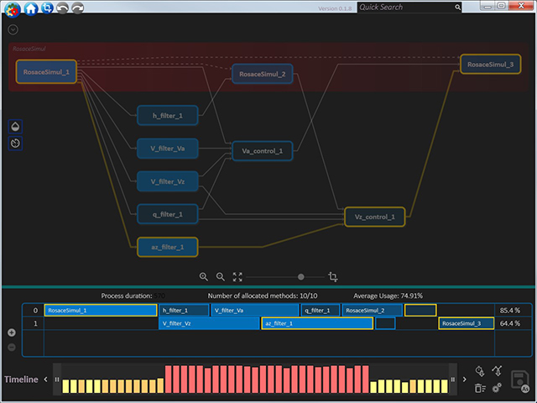Click the crop view icon beside the zoom slider
The width and height of the screenshot is (537, 403).
pyautogui.click(x=332, y=276)
